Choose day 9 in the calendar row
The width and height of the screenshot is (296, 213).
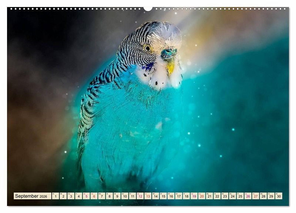117,196
